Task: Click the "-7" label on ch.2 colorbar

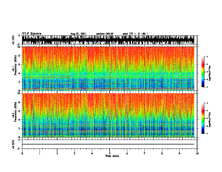Action: [207, 134]
